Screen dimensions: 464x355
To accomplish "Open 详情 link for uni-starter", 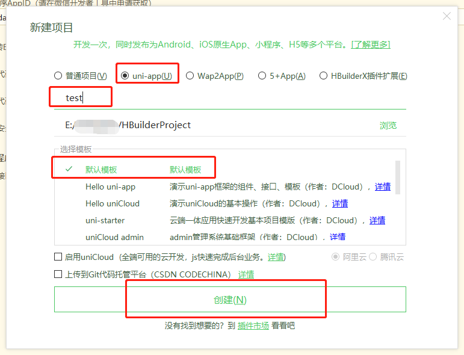I will tap(377, 220).
